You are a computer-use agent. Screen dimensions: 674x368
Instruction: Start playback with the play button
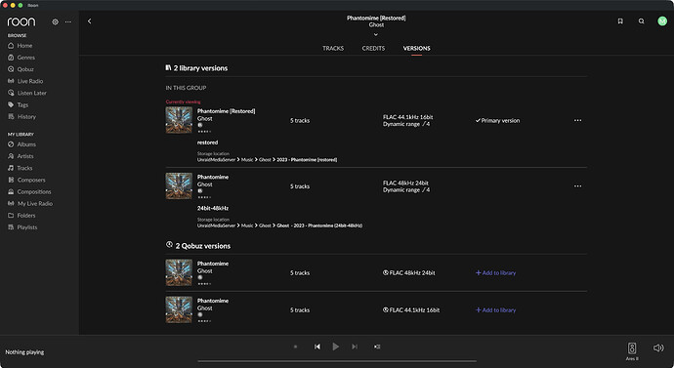click(336, 347)
